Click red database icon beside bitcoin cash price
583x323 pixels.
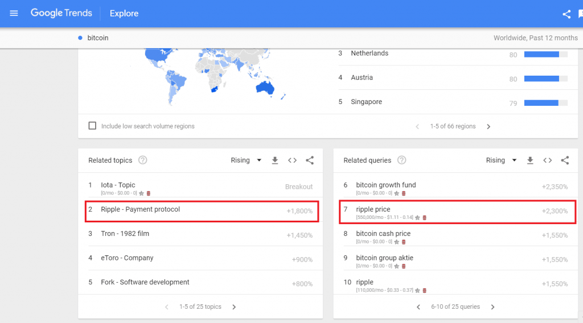(404, 242)
